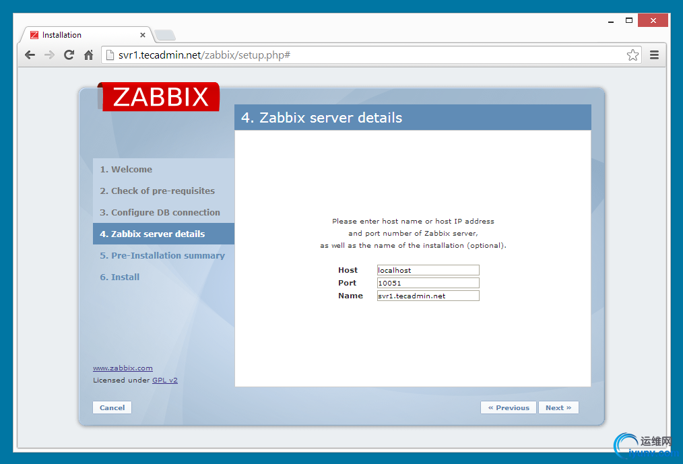
Task: Open the GPL v2 license link
Action: coord(164,380)
